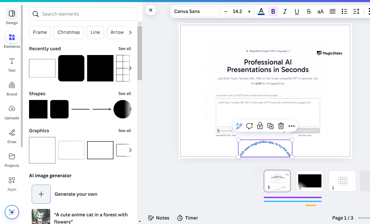
Task: Delete the selected element
Action: click(x=281, y=126)
